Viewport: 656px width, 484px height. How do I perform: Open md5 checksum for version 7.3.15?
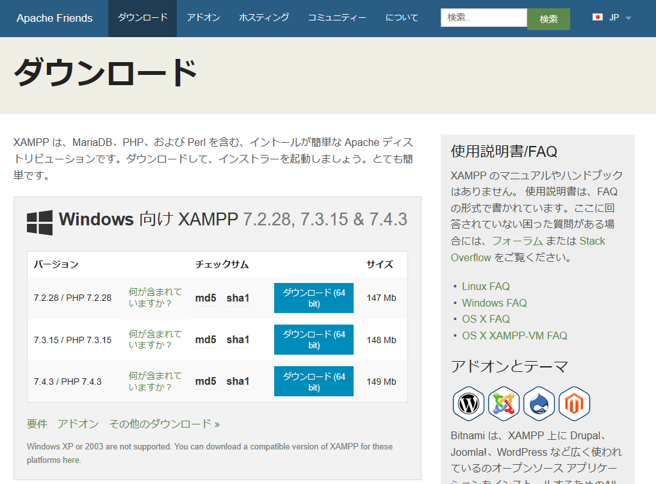pos(206,339)
